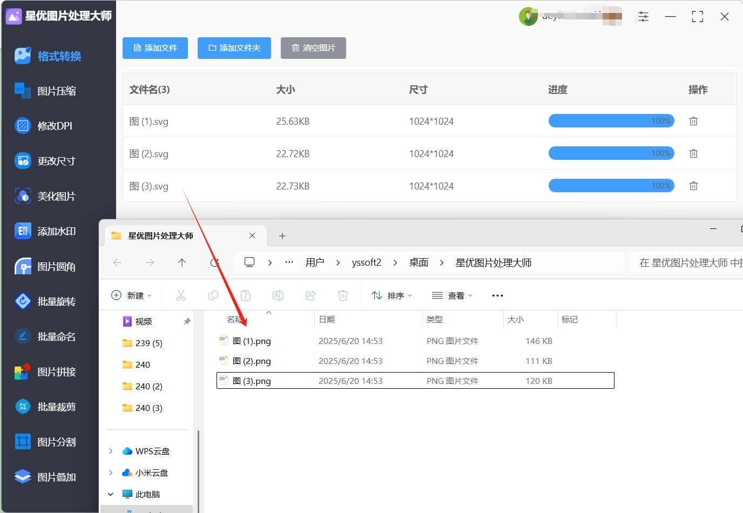Click Explorer forward arrow

(x=150, y=262)
